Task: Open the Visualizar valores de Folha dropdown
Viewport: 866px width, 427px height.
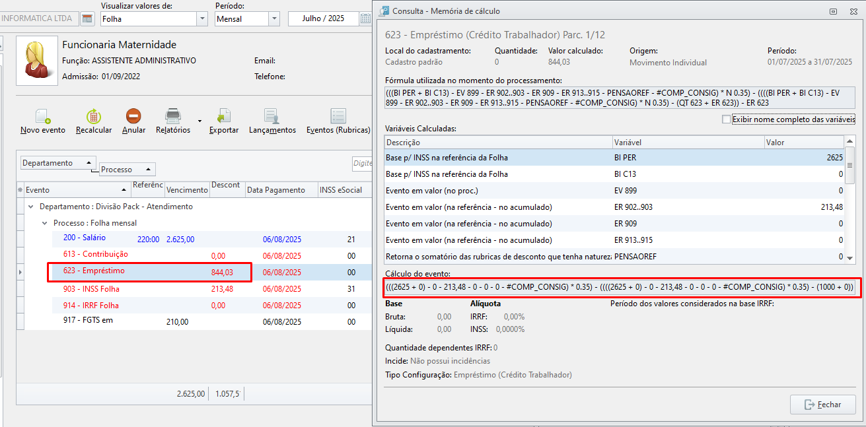Action: click(202, 19)
